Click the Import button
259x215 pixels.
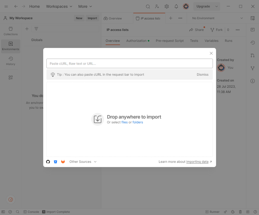(x=92, y=18)
